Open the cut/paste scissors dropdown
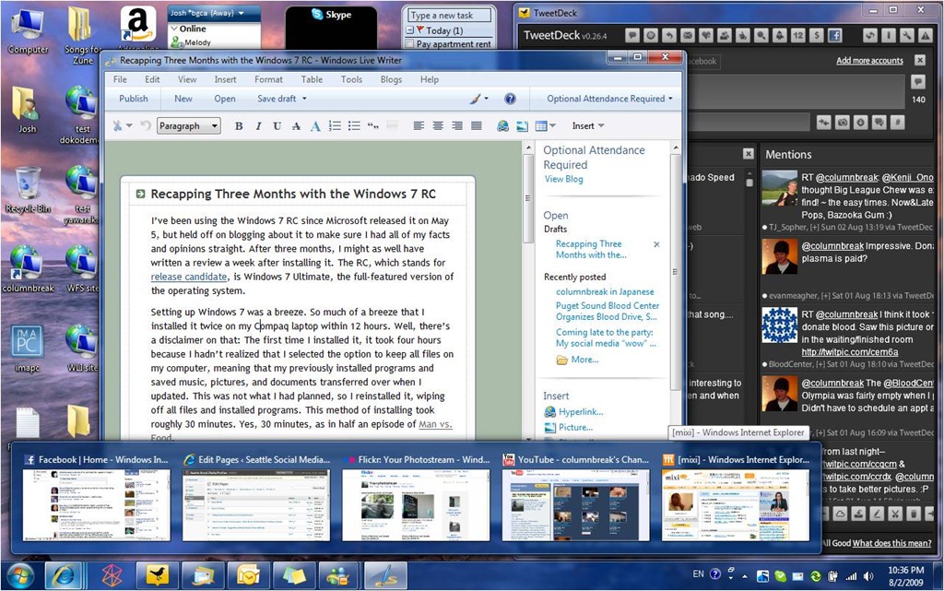This screenshot has width=944, height=591. coord(129,125)
